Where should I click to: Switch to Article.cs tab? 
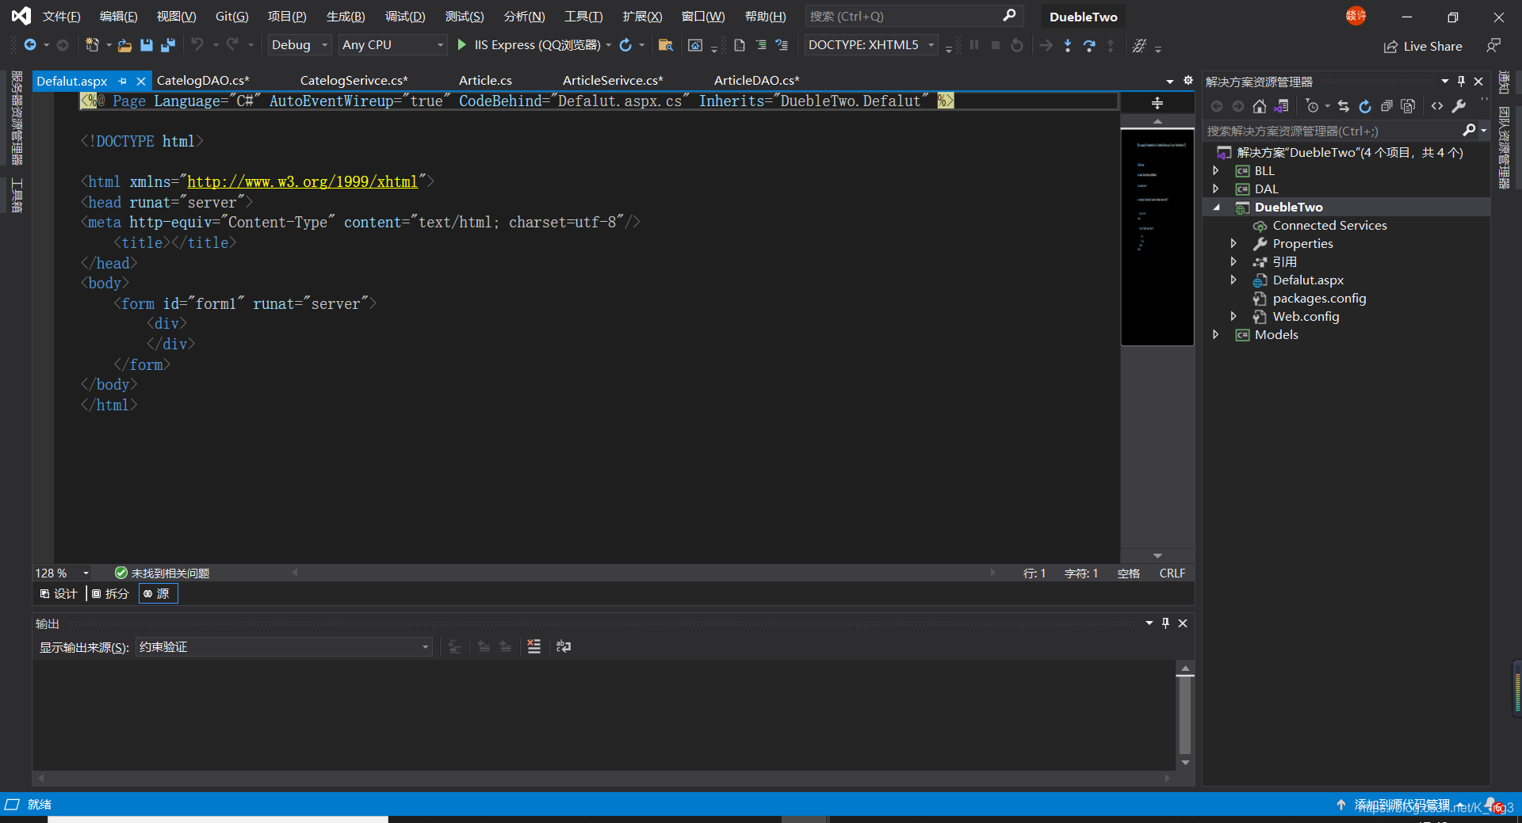pos(485,80)
